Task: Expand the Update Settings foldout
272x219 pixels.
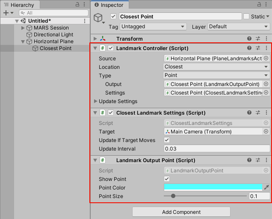Action: point(96,101)
